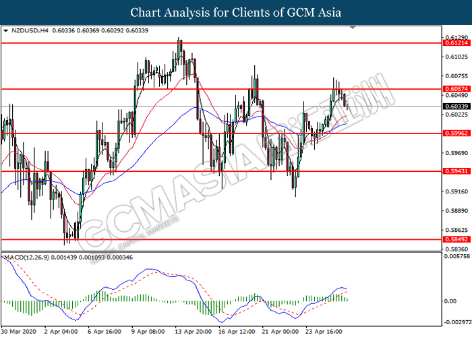Click the 21 Apr 00:00 time label
This screenshot has height=337, width=472.
coord(279,332)
